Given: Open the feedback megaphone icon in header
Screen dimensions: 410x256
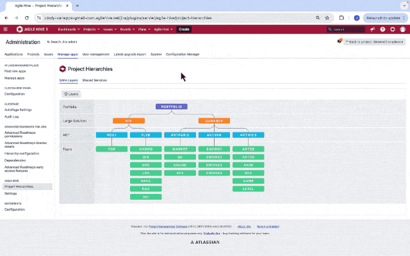Looking at the screenshot, I should 373,29.
